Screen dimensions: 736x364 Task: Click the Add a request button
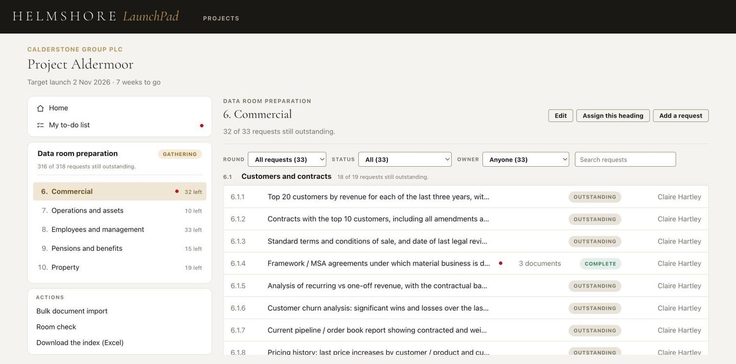click(x=681, y=116)
